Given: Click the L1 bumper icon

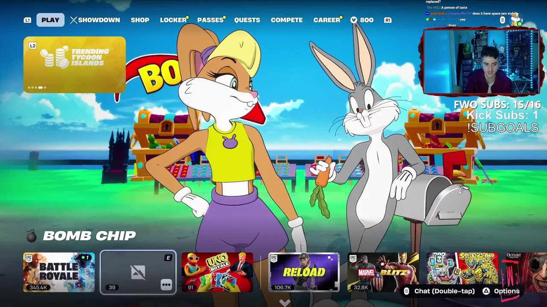Looking at the screenshot, I should coord(27,20).
